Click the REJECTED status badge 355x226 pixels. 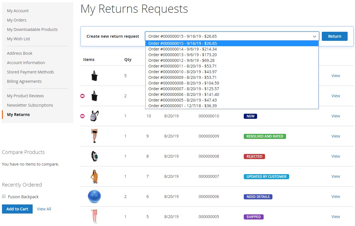coord(254,157)
